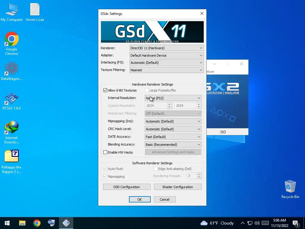Click OSD Configuration button
Viewport: 305px width, 229px height.
click(x=127, y=187)
